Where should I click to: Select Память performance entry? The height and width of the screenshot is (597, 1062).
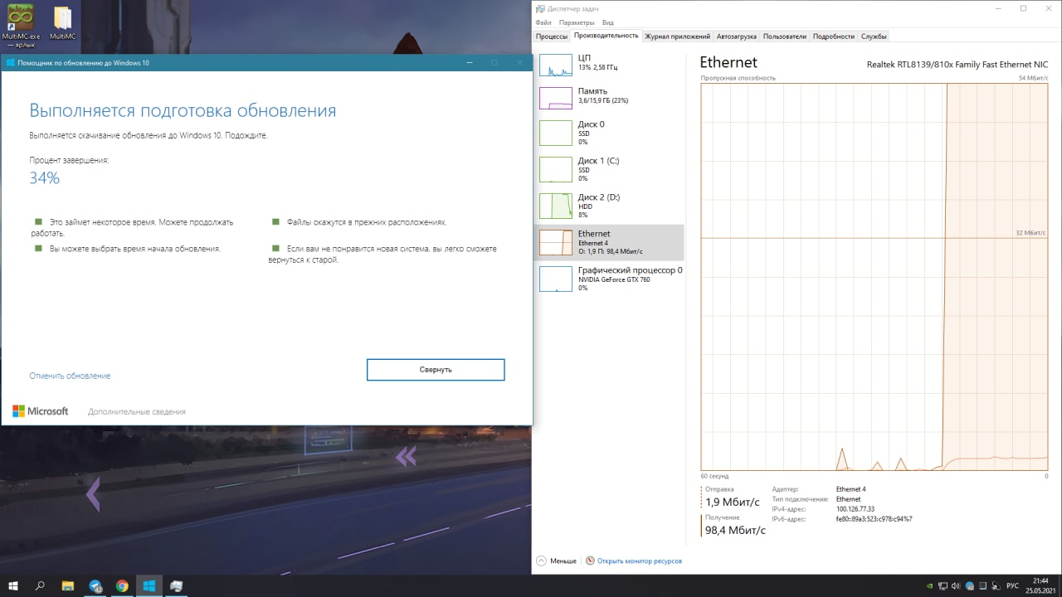click(611, 98)
